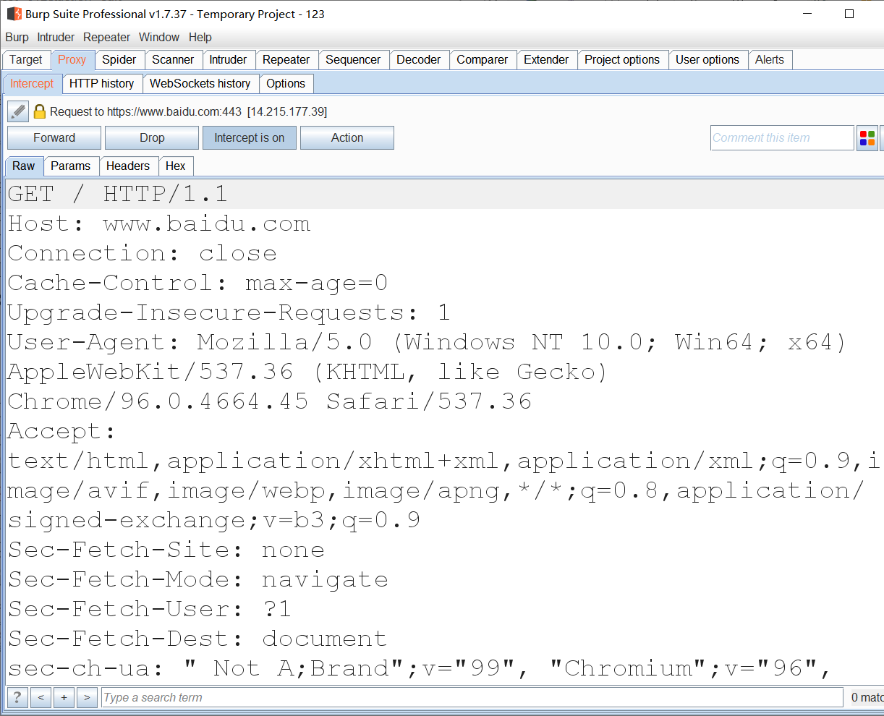Screen dimensions: 884x716
Task: Open the Window menu
Action: (x=159, y=37)
